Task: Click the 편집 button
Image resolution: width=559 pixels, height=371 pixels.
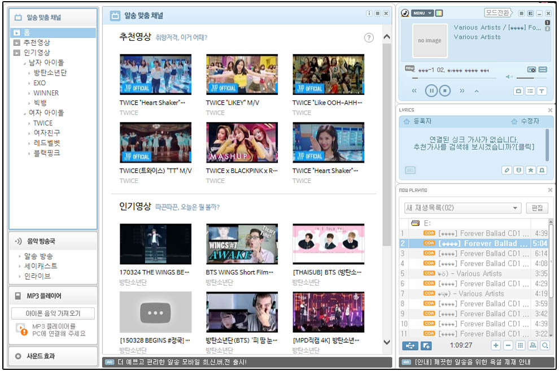Action: (x=537, y=208)
